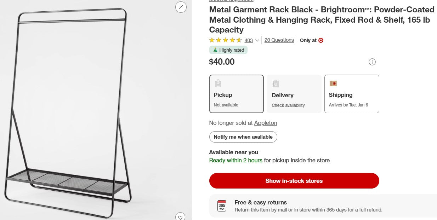Click the Ready within 2 hours link

236,160
